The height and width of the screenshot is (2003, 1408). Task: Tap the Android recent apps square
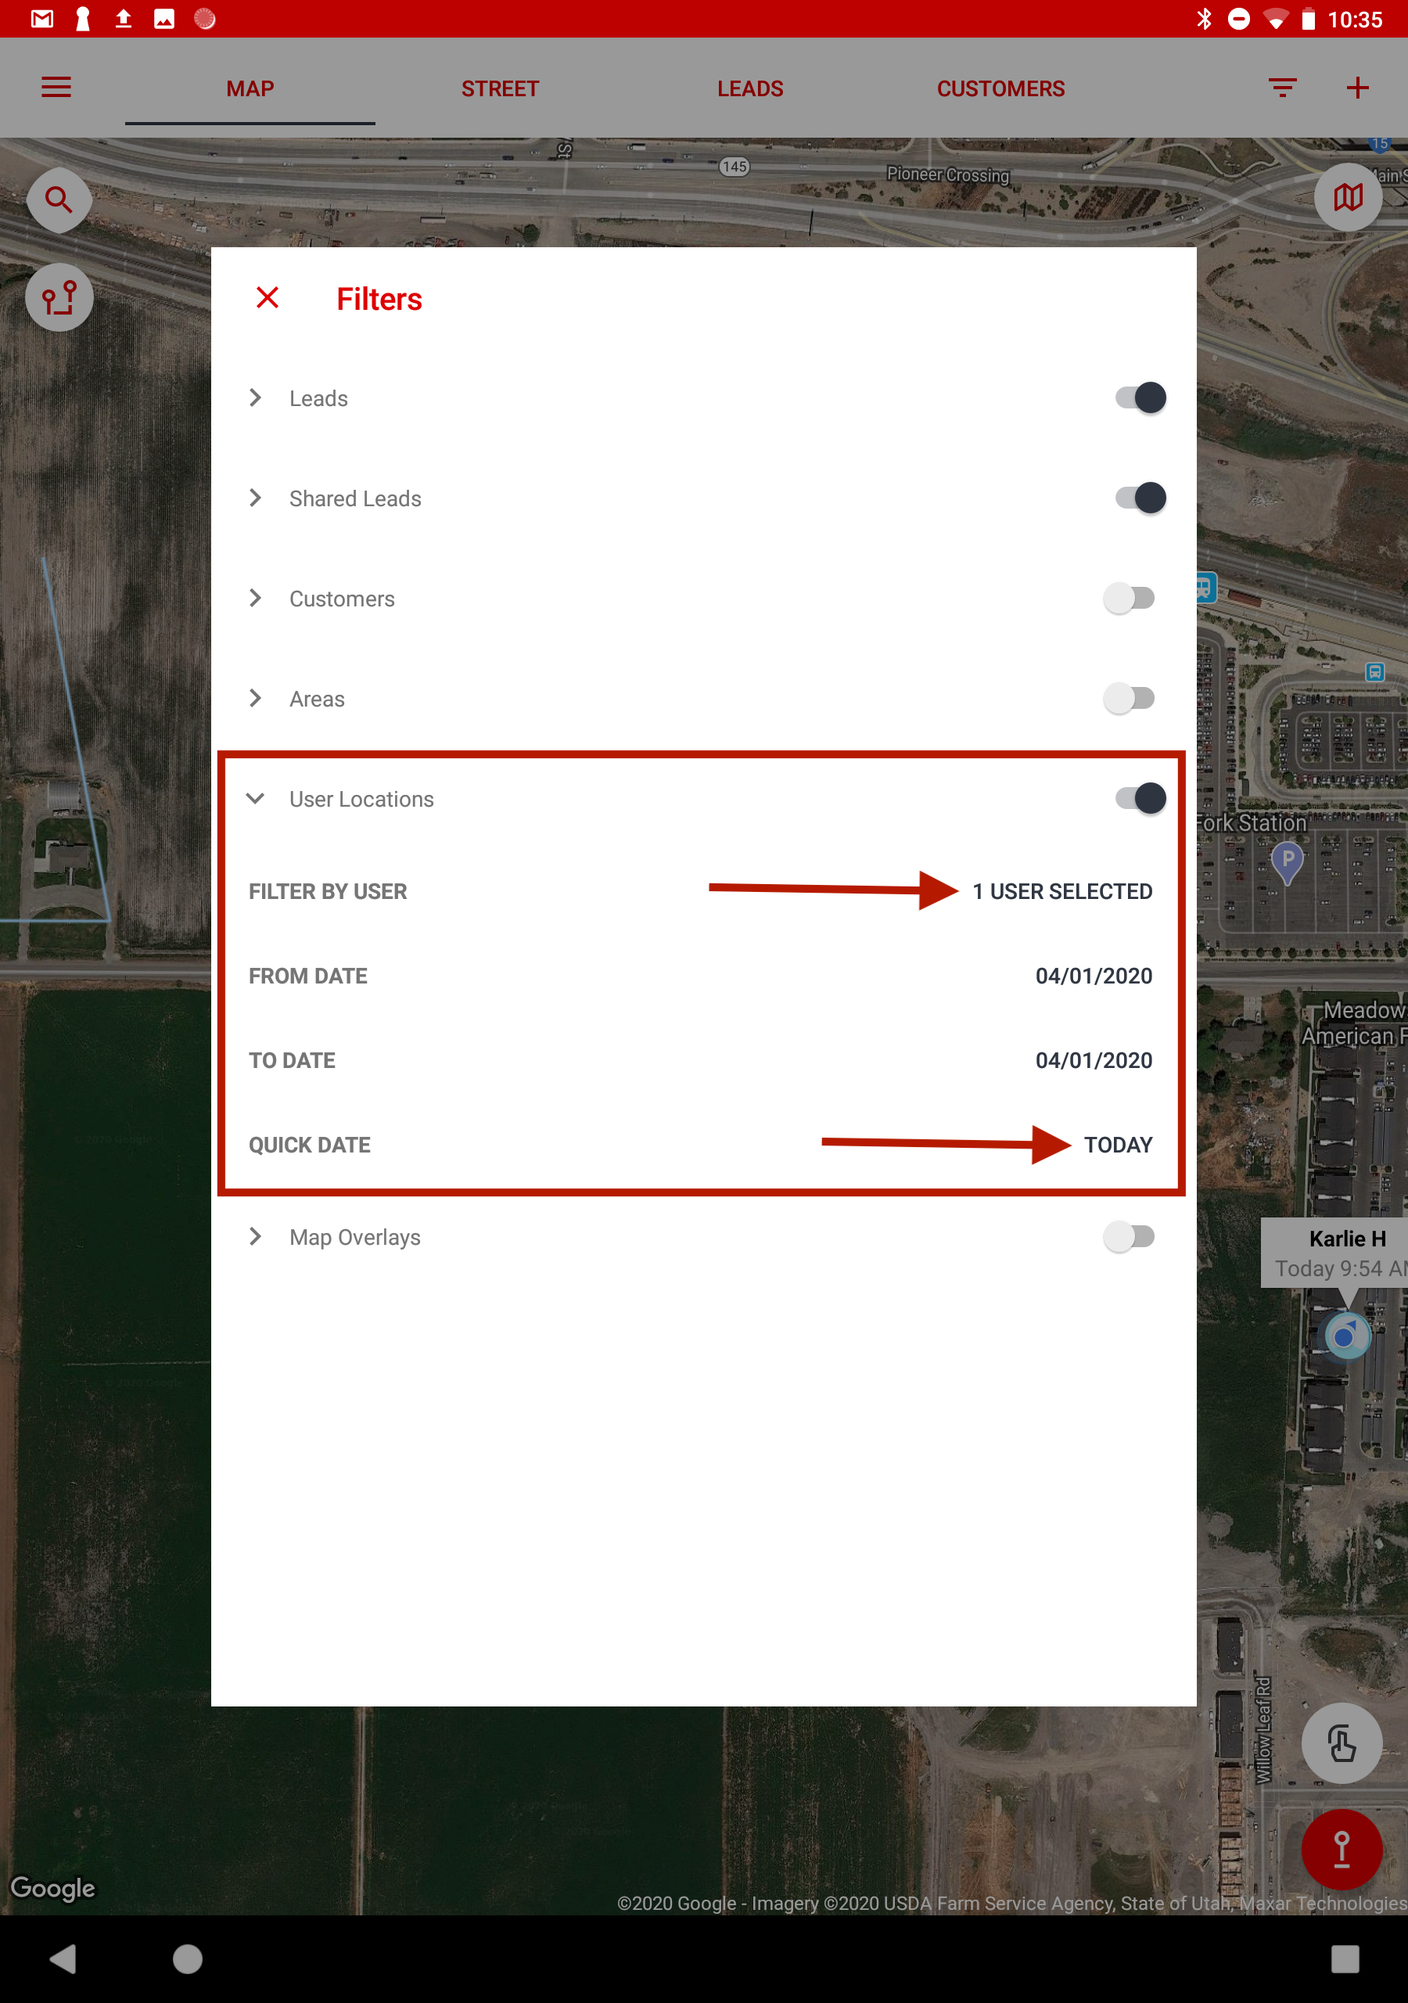(x=1345, y=1959)
